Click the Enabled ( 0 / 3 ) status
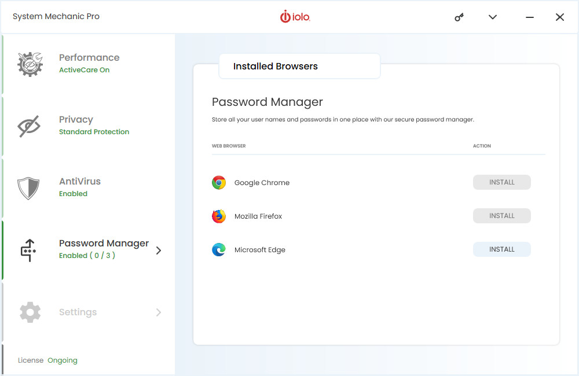The image size is (579, 376). click(x=87, y=255)
